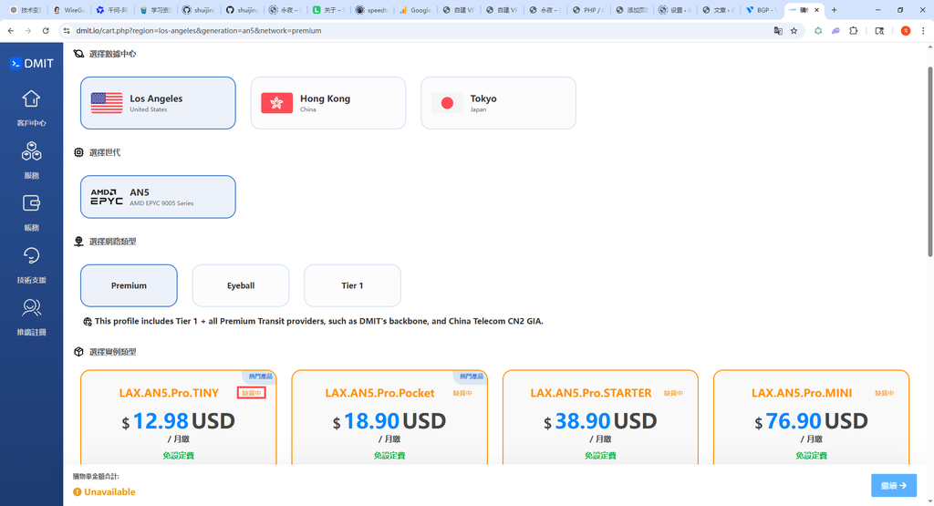Viewport: 934px width, 506px height.
Task: Click the tab search icon in toolbar
Action: tap(879, 30)
